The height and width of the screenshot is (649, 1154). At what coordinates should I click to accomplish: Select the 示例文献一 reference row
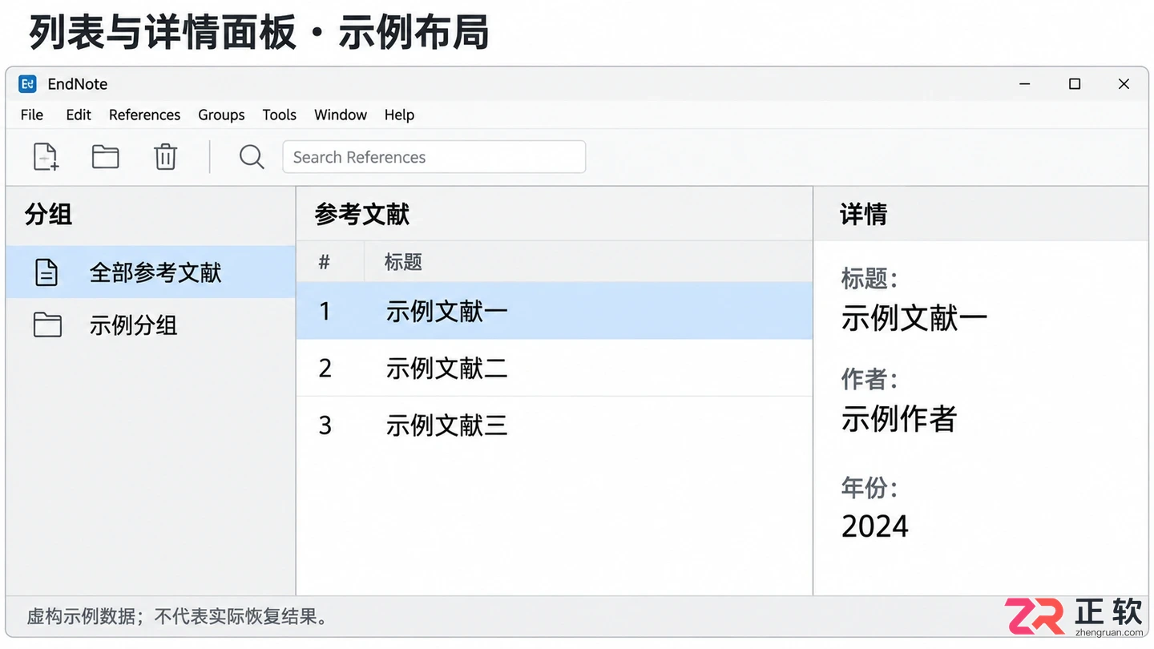point(555,311)
